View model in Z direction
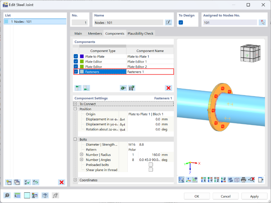Viewport: 271px width, 203px height. pos(216,180)
